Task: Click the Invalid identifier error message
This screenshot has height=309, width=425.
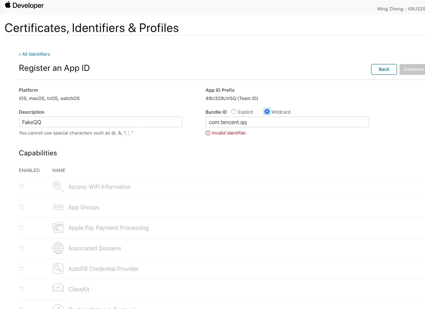Action: coord(229,133)
